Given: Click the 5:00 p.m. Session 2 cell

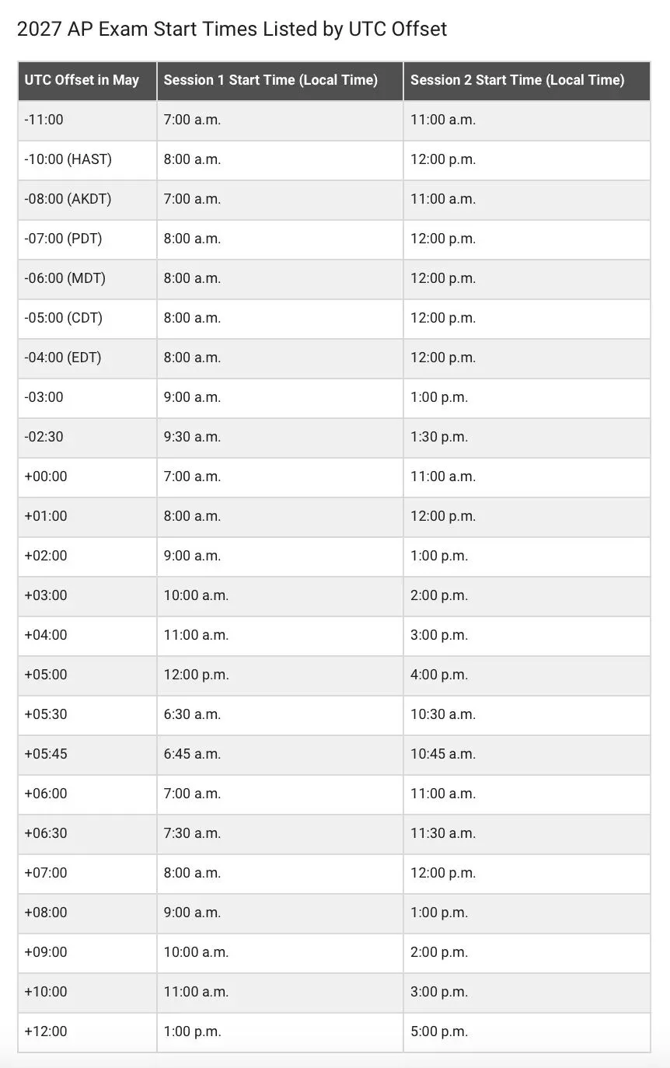Looking at the screenshot, I should coord(527,1032).
